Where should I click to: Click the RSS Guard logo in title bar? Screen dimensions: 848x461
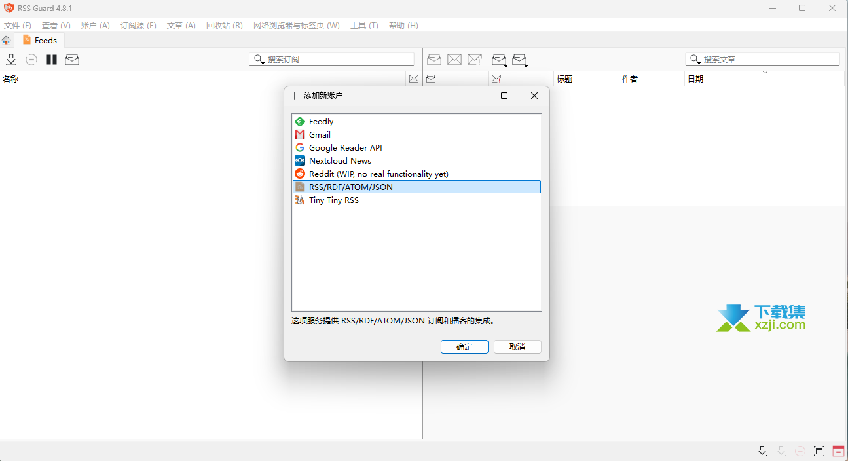[x=9, y=8]
